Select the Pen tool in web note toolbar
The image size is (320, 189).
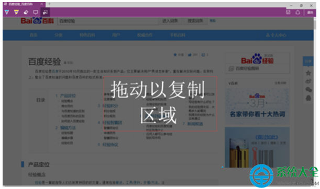point(7,12)
